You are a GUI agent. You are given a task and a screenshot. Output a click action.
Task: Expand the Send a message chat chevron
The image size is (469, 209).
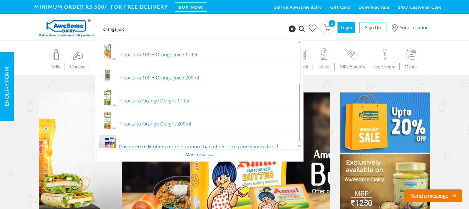click(x=454, y=196)
